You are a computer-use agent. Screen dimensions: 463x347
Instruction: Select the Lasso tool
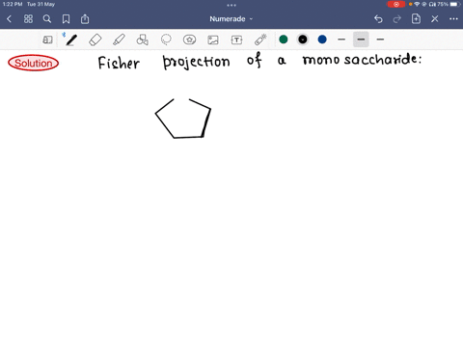pyautogui.click(x=166, y=40)
